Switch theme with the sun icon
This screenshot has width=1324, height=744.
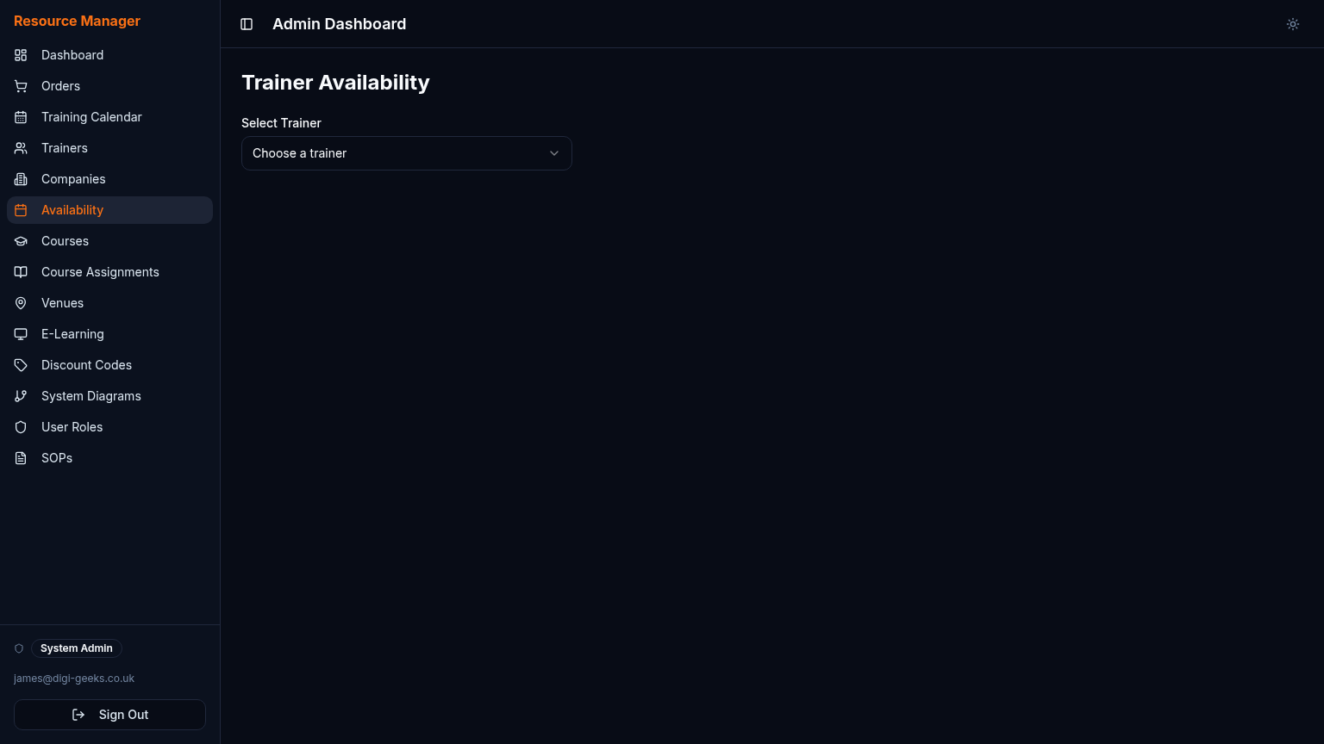[1293, 24]
